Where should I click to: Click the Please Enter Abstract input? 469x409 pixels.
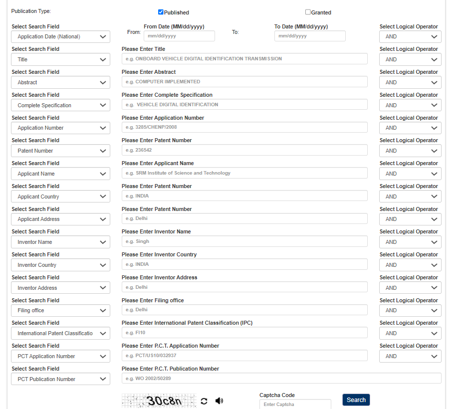pyautogui.click(x=244, y=82)
